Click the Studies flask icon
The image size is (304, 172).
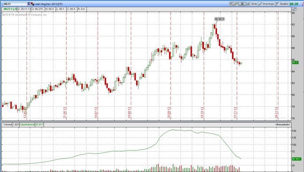coord(277,4)
